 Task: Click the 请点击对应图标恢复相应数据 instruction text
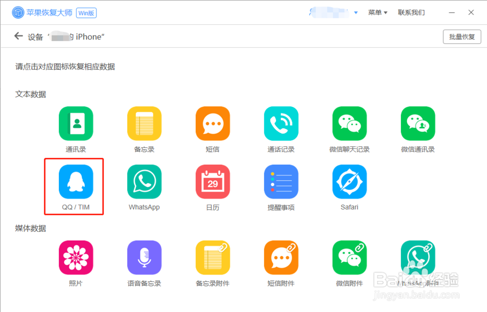pyautogui.click(x=65, y=67)
